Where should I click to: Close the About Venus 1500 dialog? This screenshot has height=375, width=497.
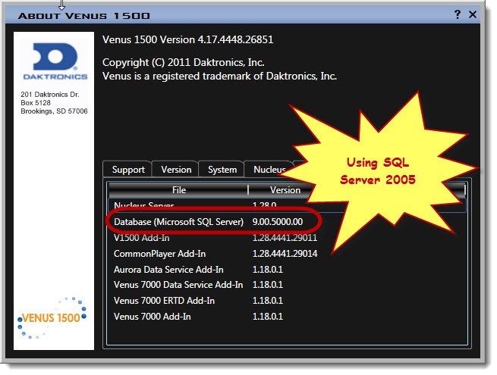pos(473,14)
